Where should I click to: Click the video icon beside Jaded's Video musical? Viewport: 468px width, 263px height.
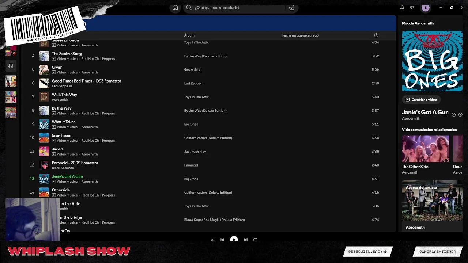54,154
